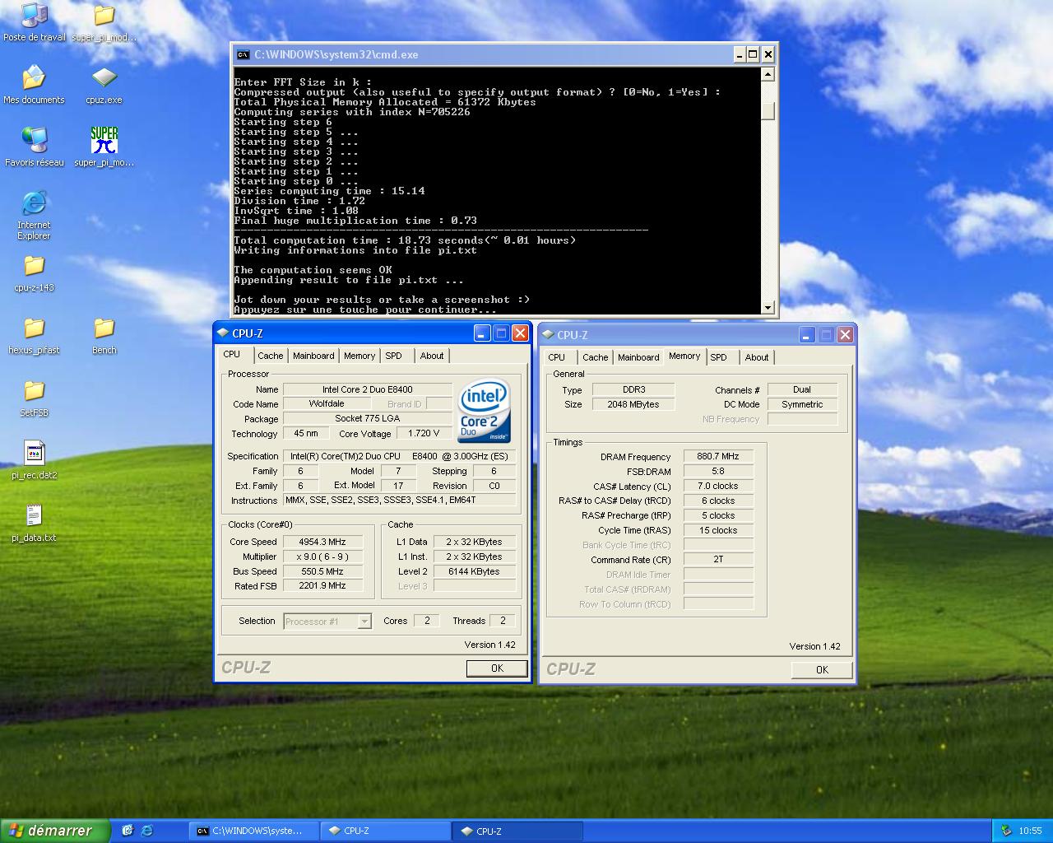Click the FSB:DRAM 5:8 value
1053x843 pixels.
[x=718, y=471]
